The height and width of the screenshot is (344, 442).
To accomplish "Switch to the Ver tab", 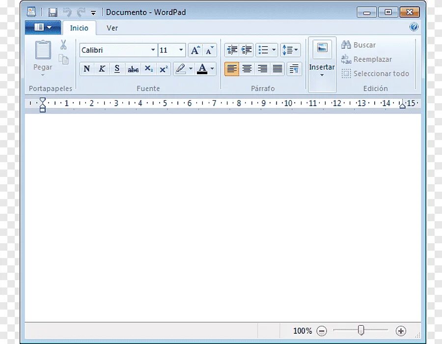I will coord(112,28).
